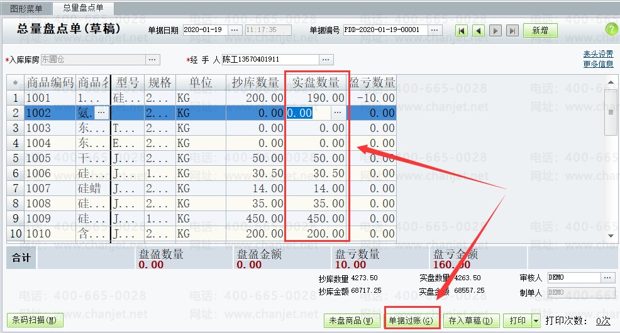The height and width of the screenshot is (333, 620).
Task: Jump to the last record arrow
Action: [512, 30]
